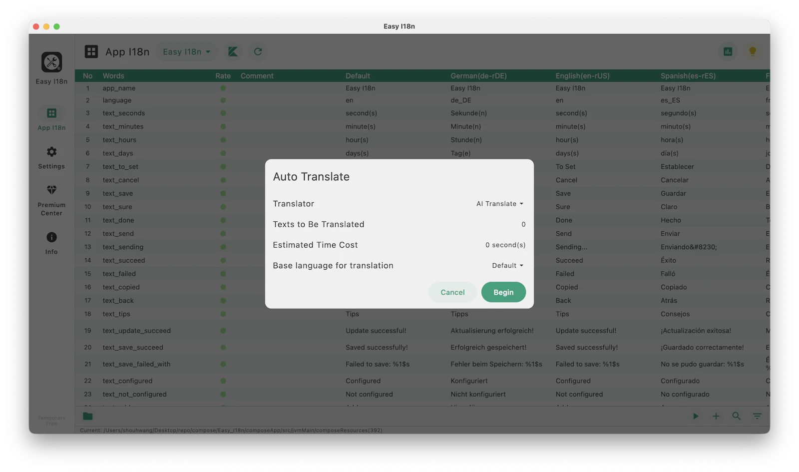799x472 pixels.
Task: Click the German(de-rDE) column header
Action: coord(478,76)
